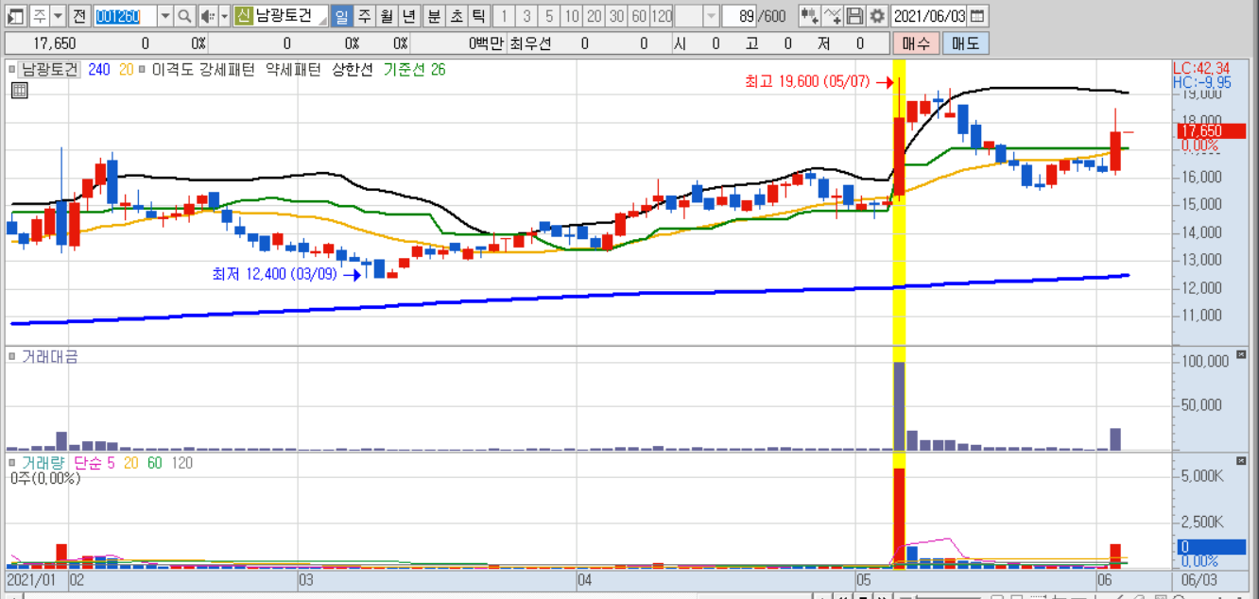The height and width of the screenshot is (599, 1259).
Task: Click the green 신 badge icon
Action: pos(243,16)
